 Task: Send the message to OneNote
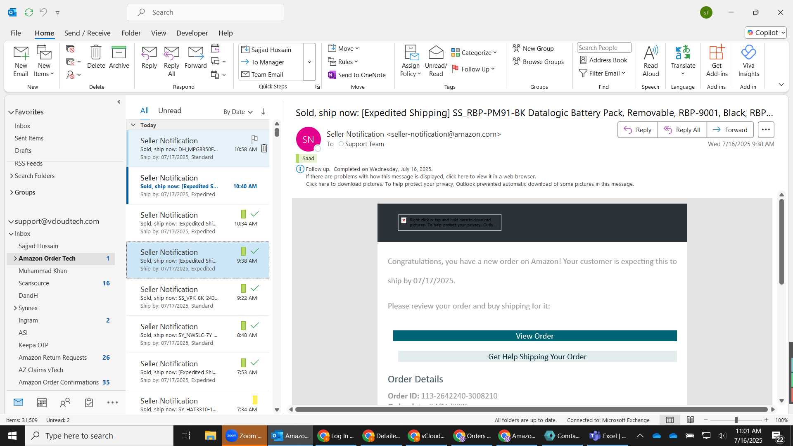point(357,75)
